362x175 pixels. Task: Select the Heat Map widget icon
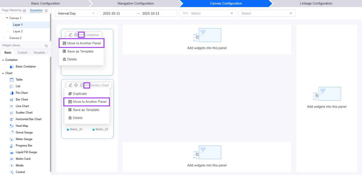pyautogui.click(x=12, y=126)
